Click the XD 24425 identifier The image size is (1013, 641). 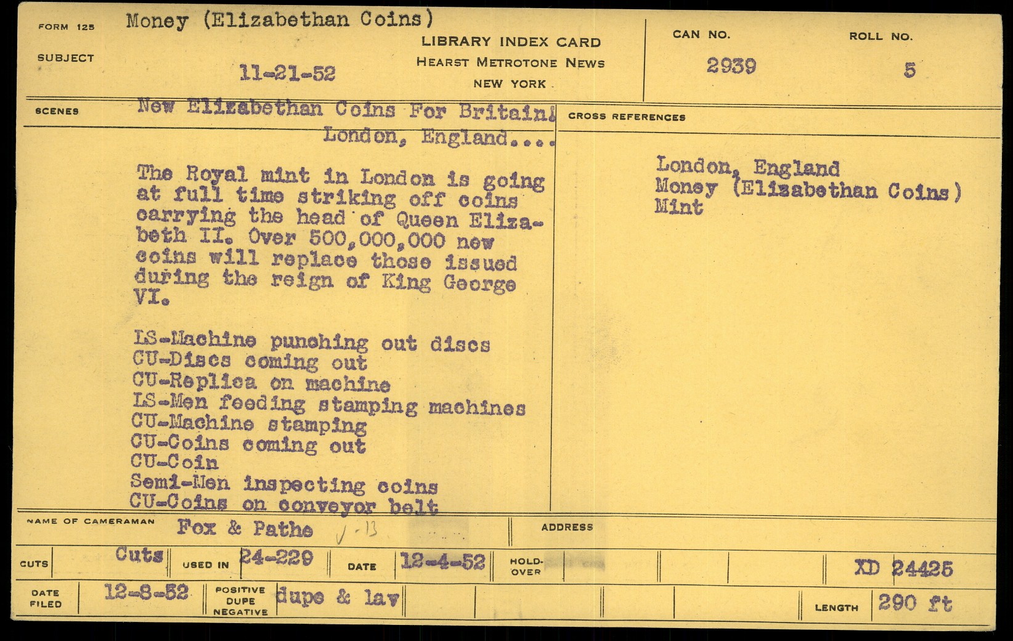click(903, 568)
